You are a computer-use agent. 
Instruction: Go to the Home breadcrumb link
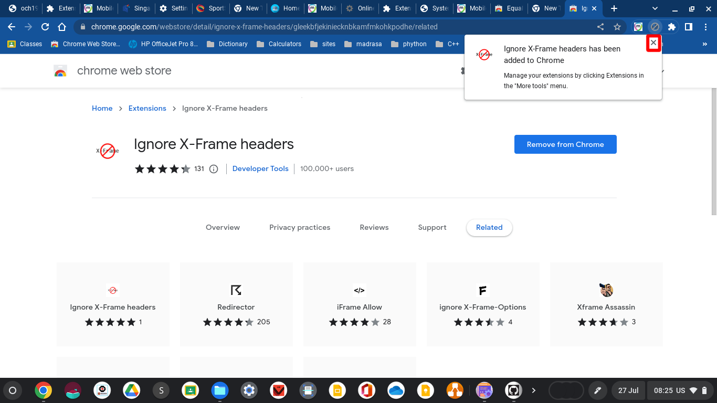point(102,108)
